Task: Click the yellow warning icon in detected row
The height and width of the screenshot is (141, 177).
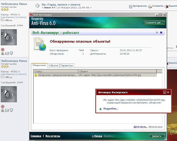Action: (36, 75)
